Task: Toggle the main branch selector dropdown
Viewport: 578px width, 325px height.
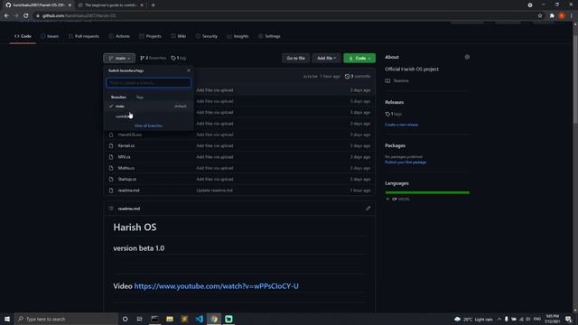Action: (x=119, y=58)
